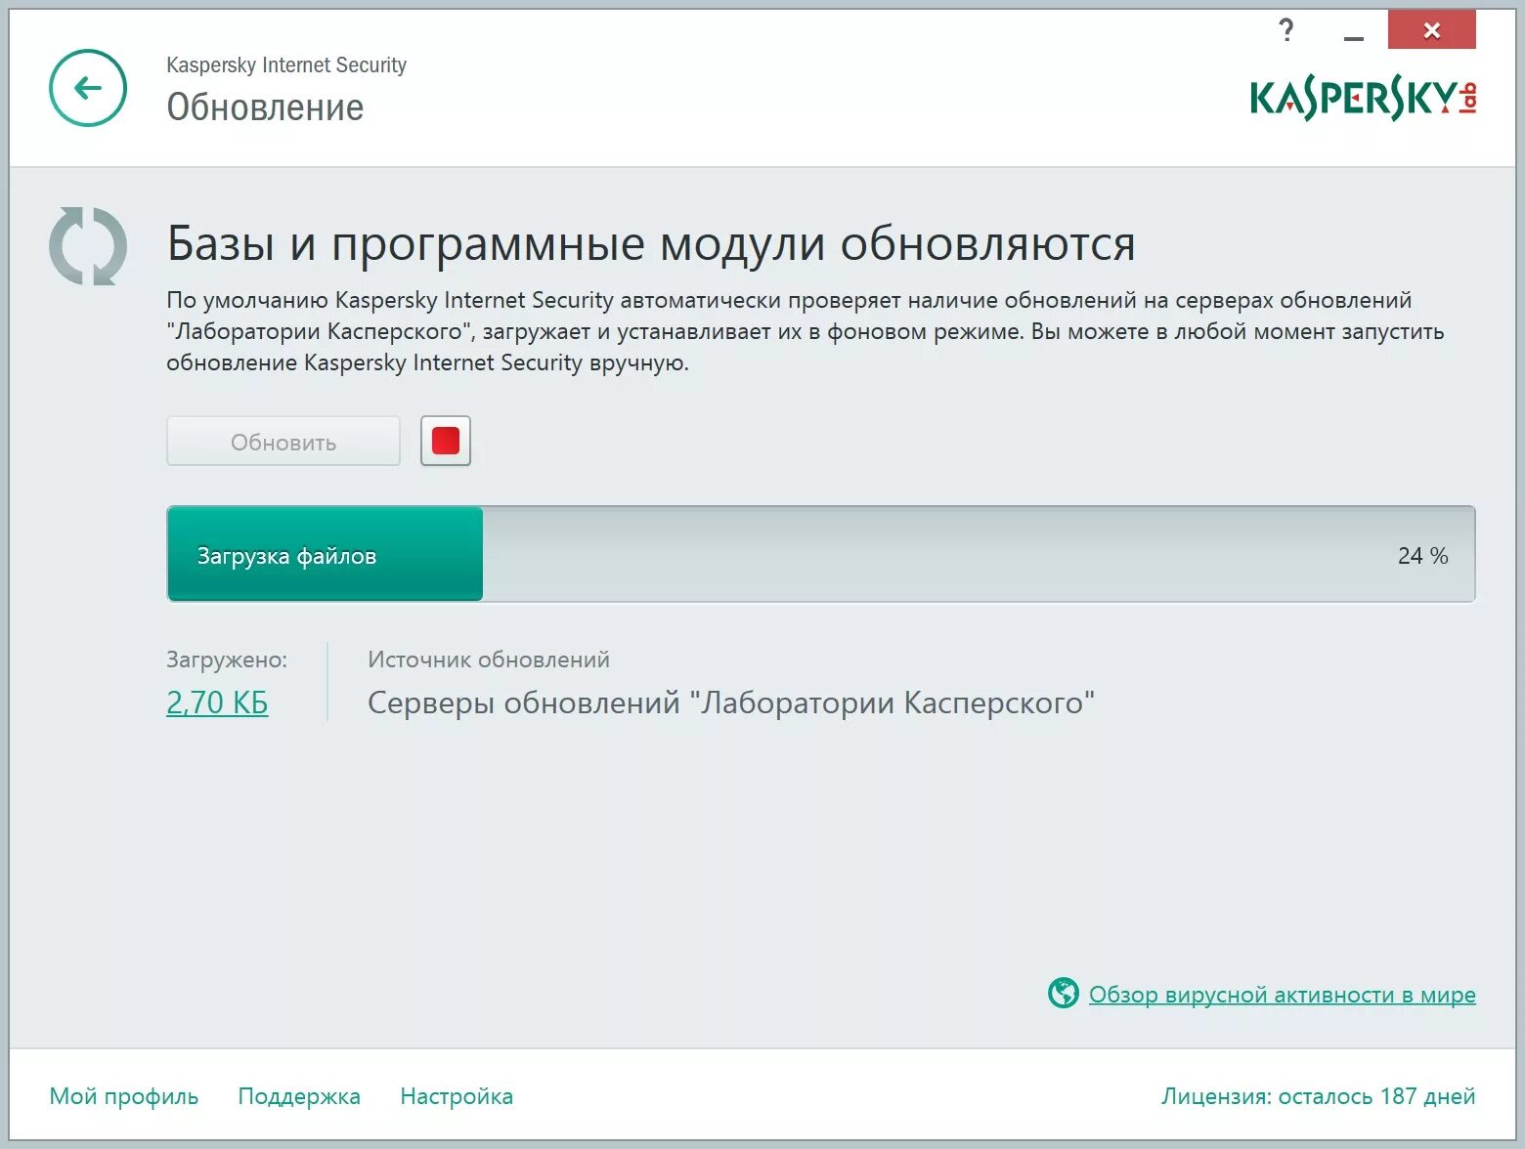Open help via the question mark icon
1525x1149 pixels.
(1286, 30)
